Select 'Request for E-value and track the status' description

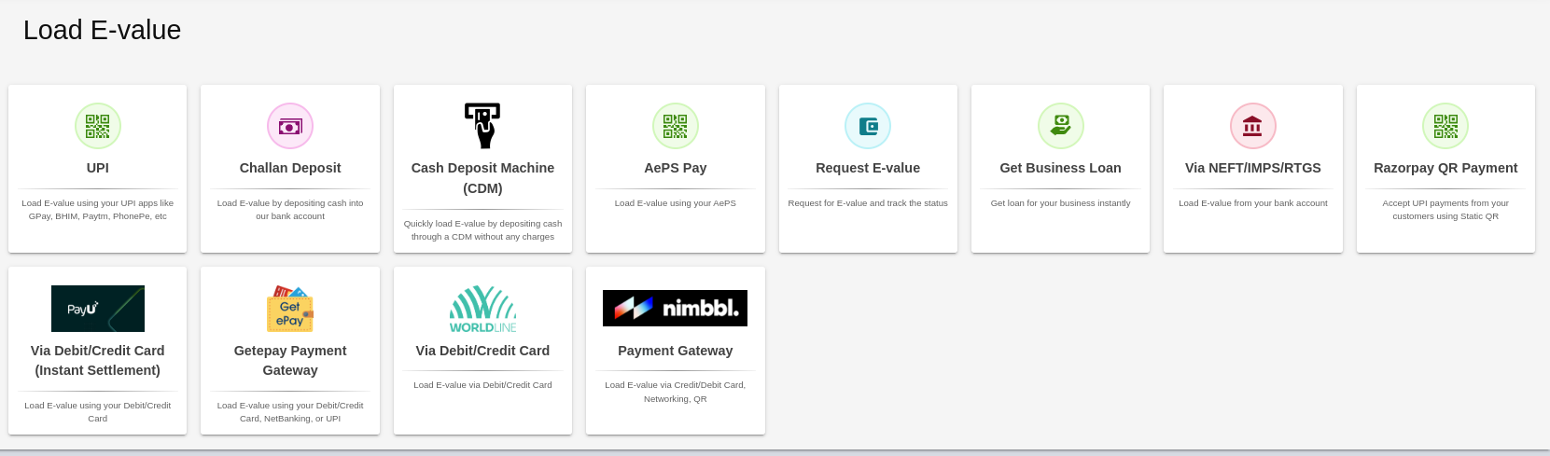click(868, 203)
